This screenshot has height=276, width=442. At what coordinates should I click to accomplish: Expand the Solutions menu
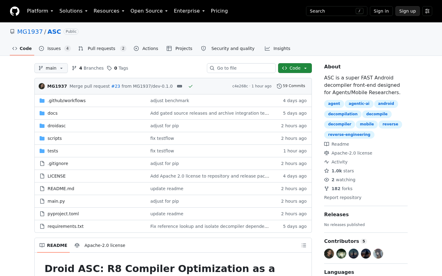(73, 11)
